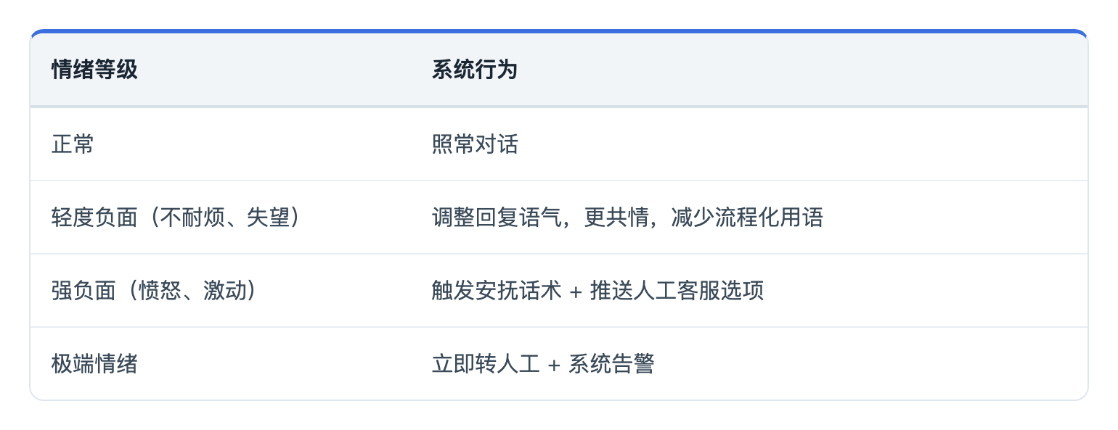This screenshot has height=430, width=1118.
Task: Select the 强负面（愤怒、激动）cell
Action: click(155, 291)
